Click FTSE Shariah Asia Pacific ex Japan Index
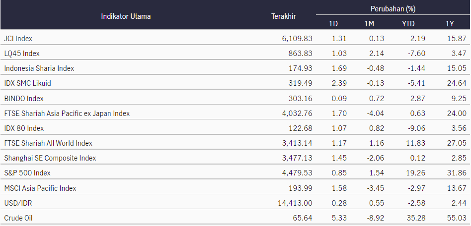The height and width of the screenshot is (226, 471). click(x=67, y=113)
